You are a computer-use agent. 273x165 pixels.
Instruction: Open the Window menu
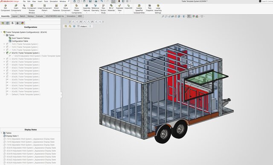(63, 1)
